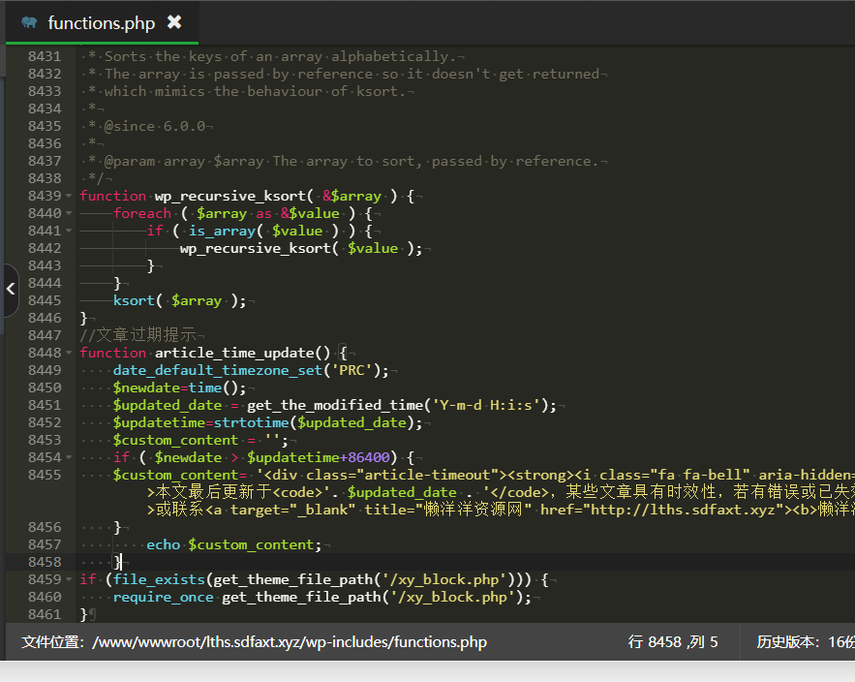Close the functions.php tab
Viewport: 855px width, 682px height.
(x=174, y=21)
